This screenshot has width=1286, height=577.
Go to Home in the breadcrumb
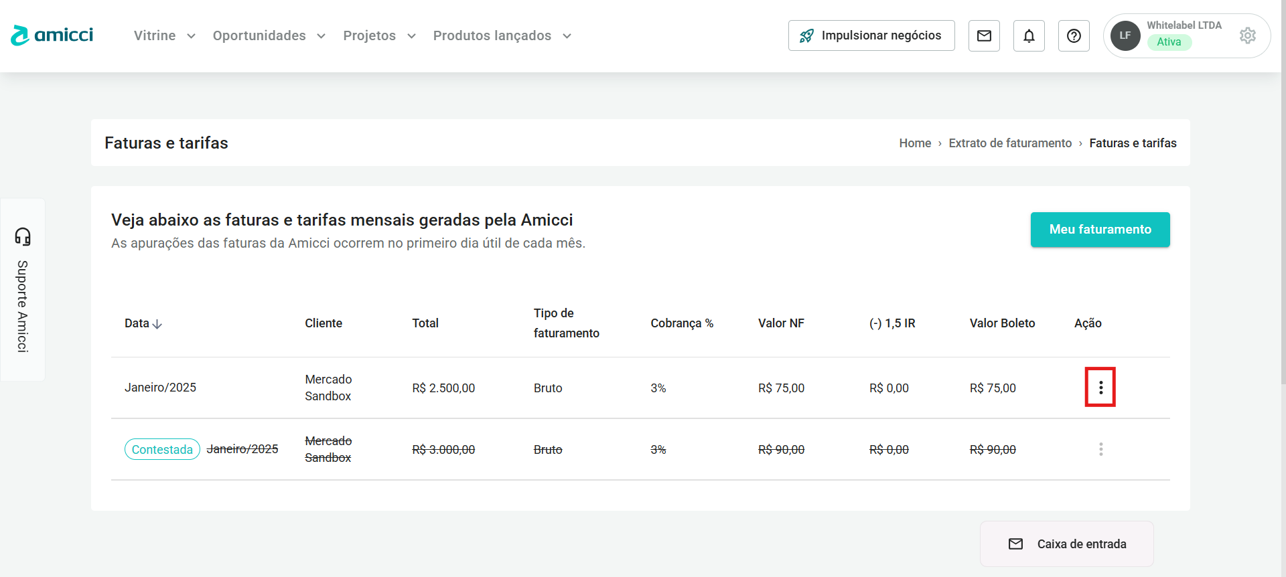[x=915, y=143]
